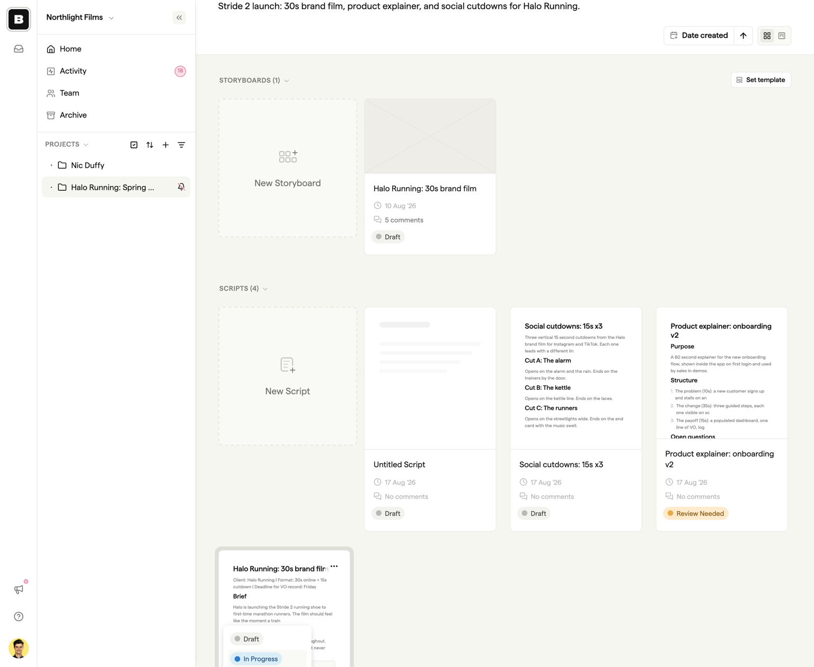
Task: Click the Home house icon
Action: point(51,49)
